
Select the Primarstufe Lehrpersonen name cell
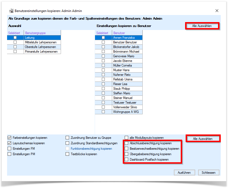[x=42, y=52]
